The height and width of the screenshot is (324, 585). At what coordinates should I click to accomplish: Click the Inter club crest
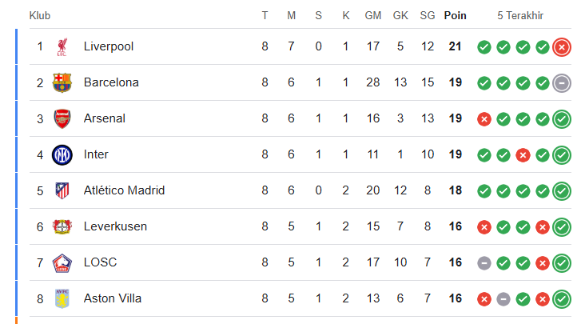[62, 155]
